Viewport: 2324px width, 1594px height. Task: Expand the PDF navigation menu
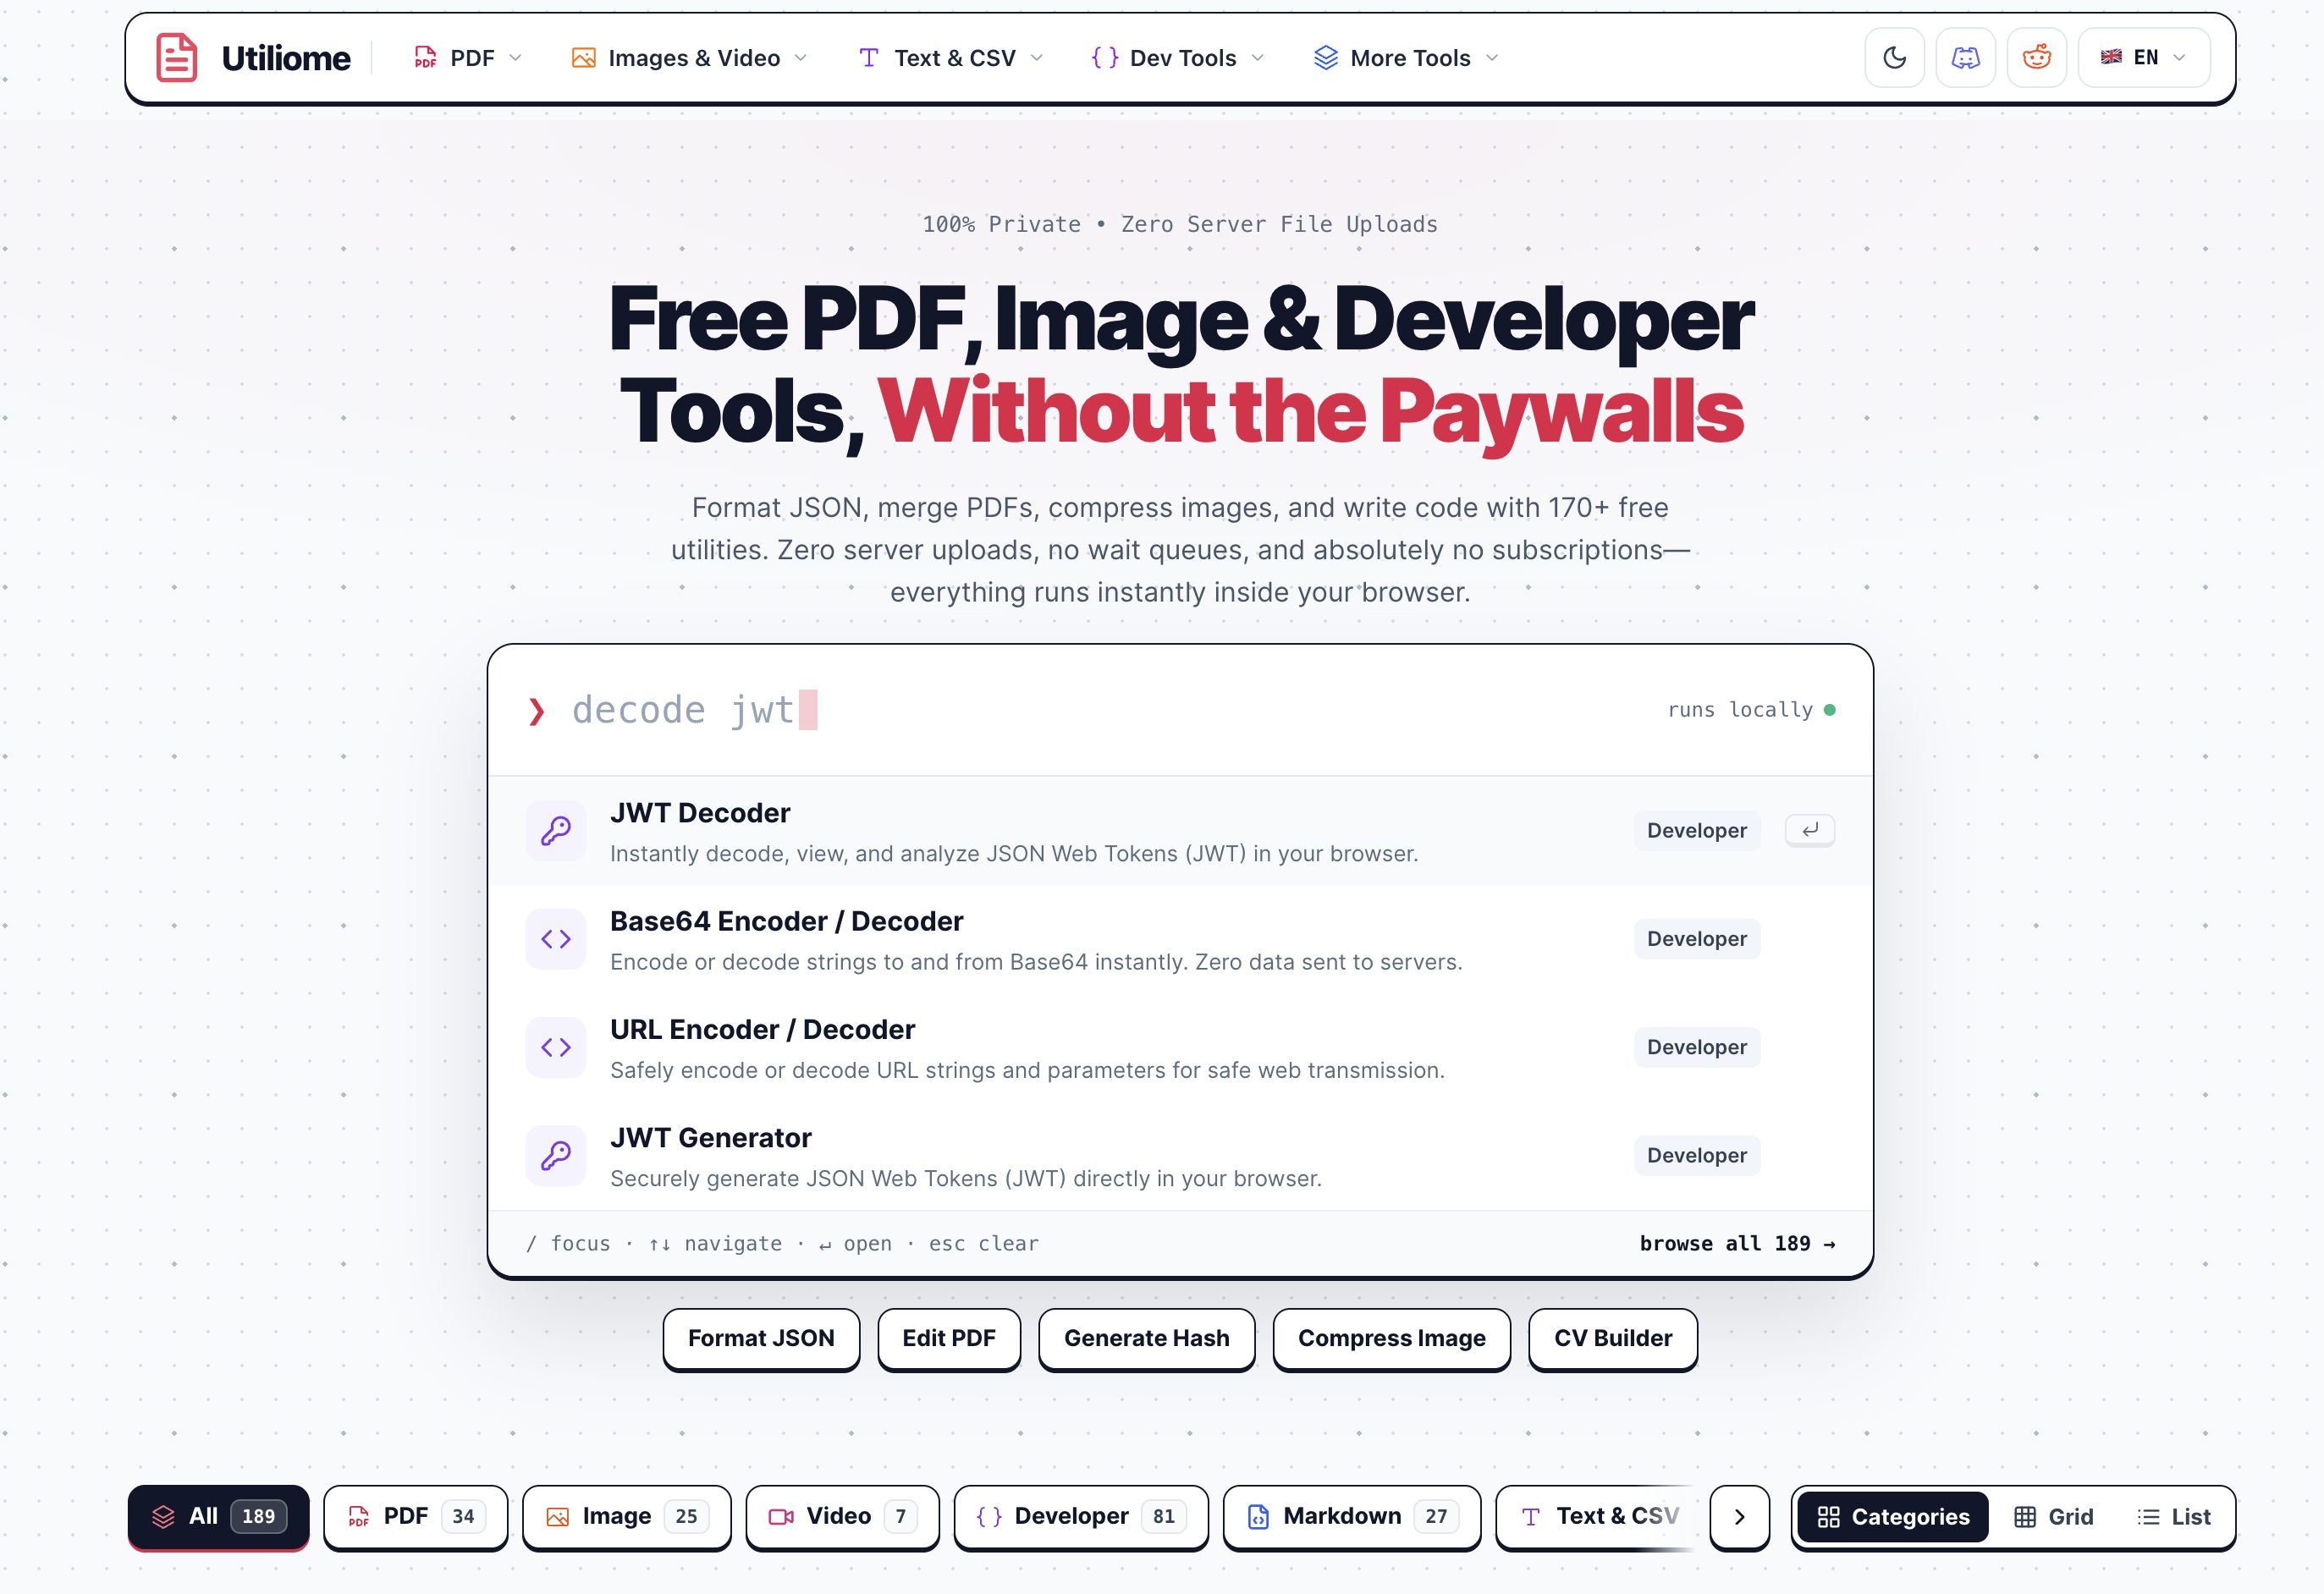click(468, 58)
